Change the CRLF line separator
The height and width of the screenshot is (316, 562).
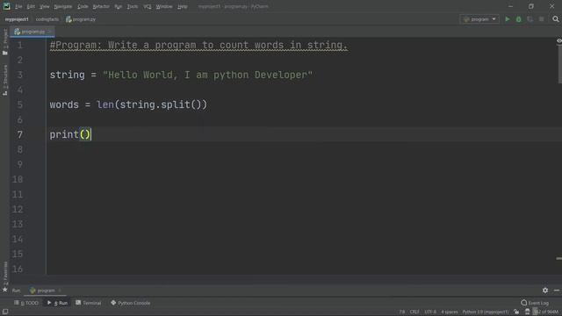click(414, 312)
